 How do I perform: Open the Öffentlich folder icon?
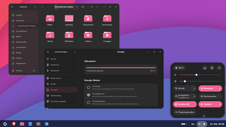(69, 35)
